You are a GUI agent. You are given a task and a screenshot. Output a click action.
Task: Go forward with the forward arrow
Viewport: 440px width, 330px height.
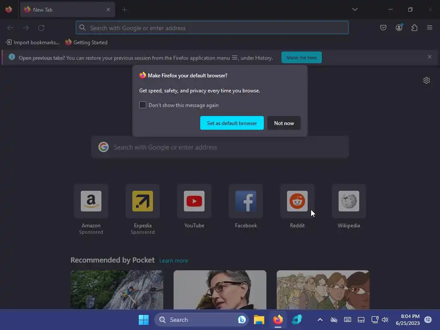(26, 28)
